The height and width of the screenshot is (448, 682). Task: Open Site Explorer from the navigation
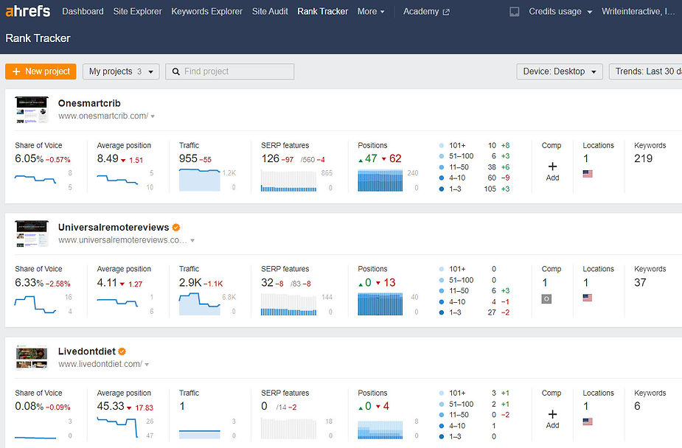click(137, 12)
